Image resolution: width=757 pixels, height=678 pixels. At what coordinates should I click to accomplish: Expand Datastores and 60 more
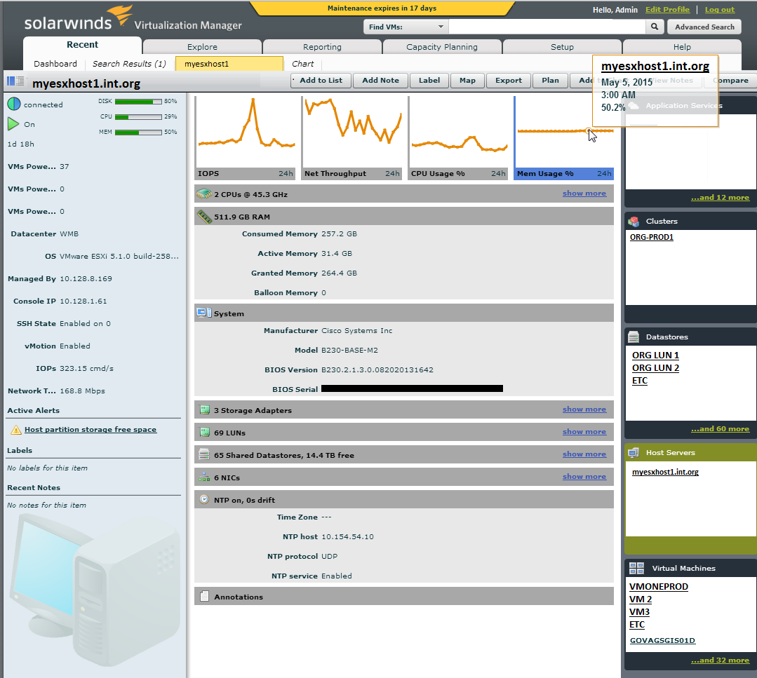click(x=720, y=428)
